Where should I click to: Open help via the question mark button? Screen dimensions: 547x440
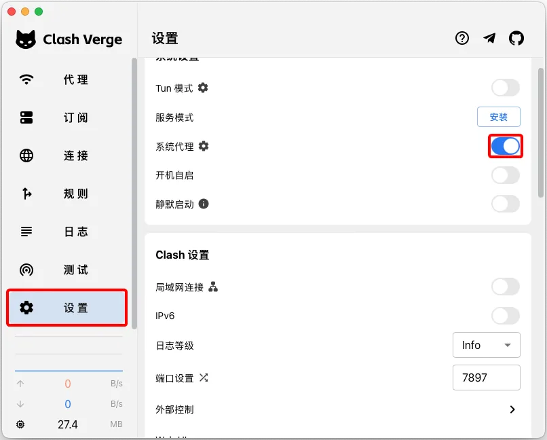(462, 38)
